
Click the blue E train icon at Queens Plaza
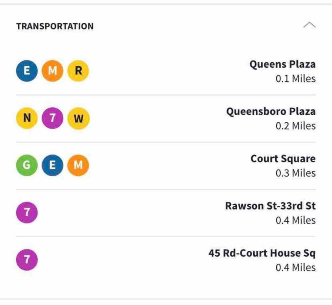tap(27, 71)
